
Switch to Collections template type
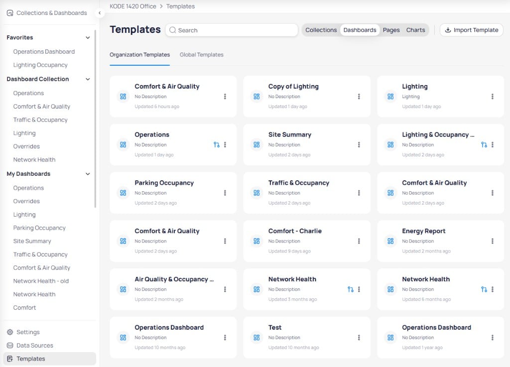coord(321,30)
